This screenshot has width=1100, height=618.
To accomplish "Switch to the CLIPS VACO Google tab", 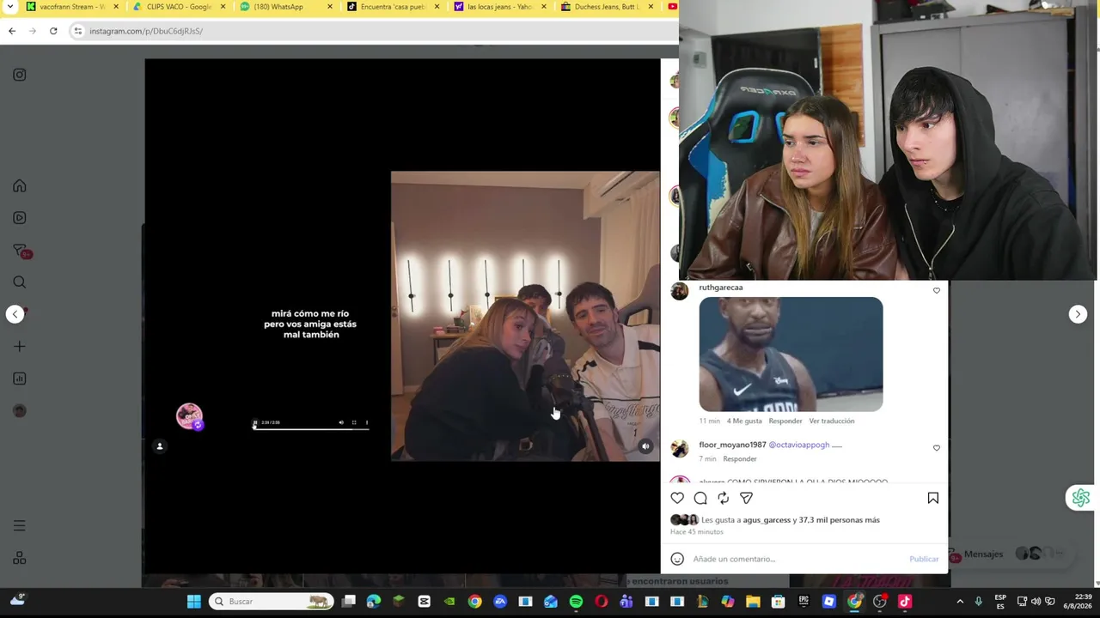I will [x=178, y=7].
